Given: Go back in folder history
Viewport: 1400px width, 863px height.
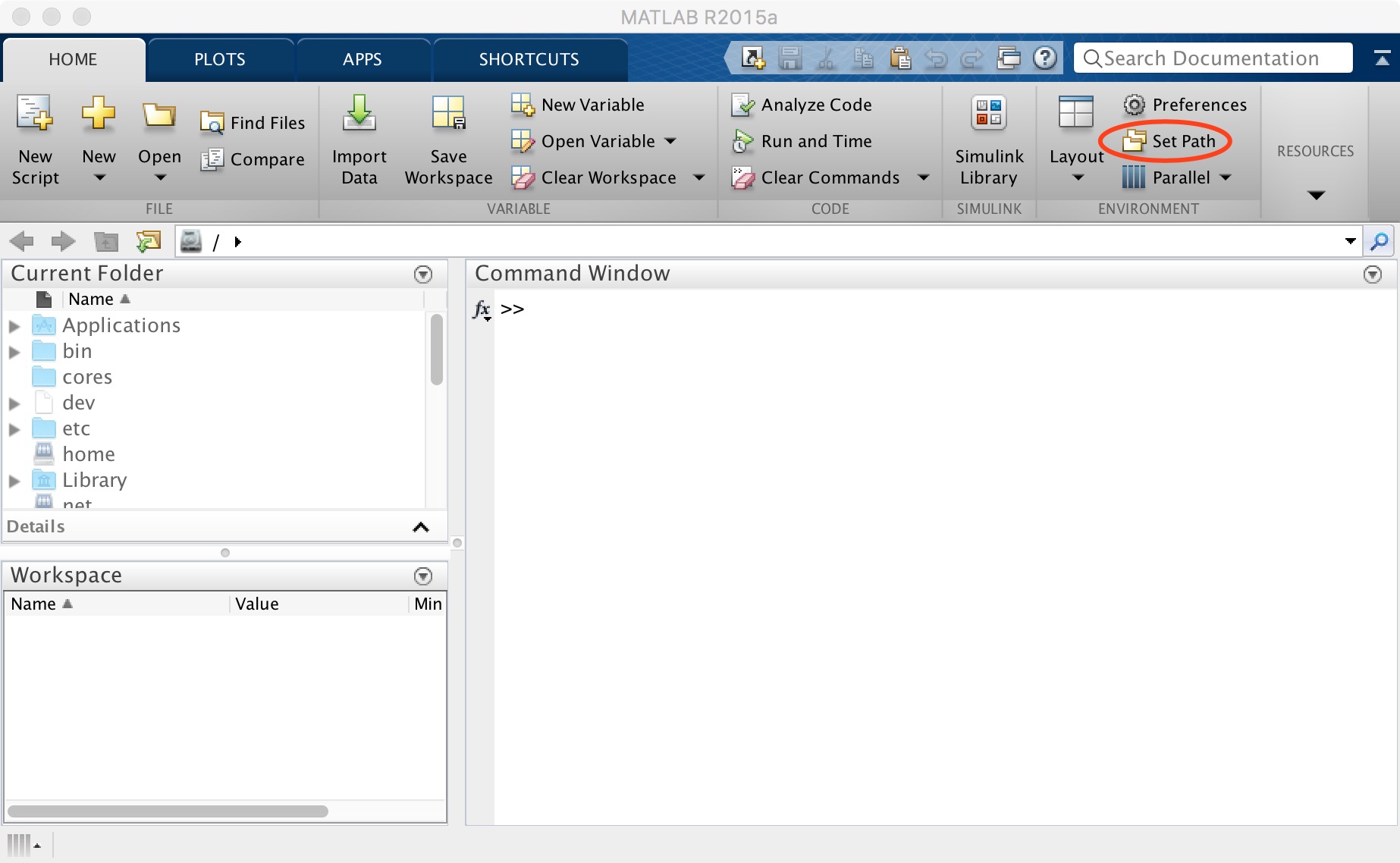Looking at the screenshot, I should 21,242.
